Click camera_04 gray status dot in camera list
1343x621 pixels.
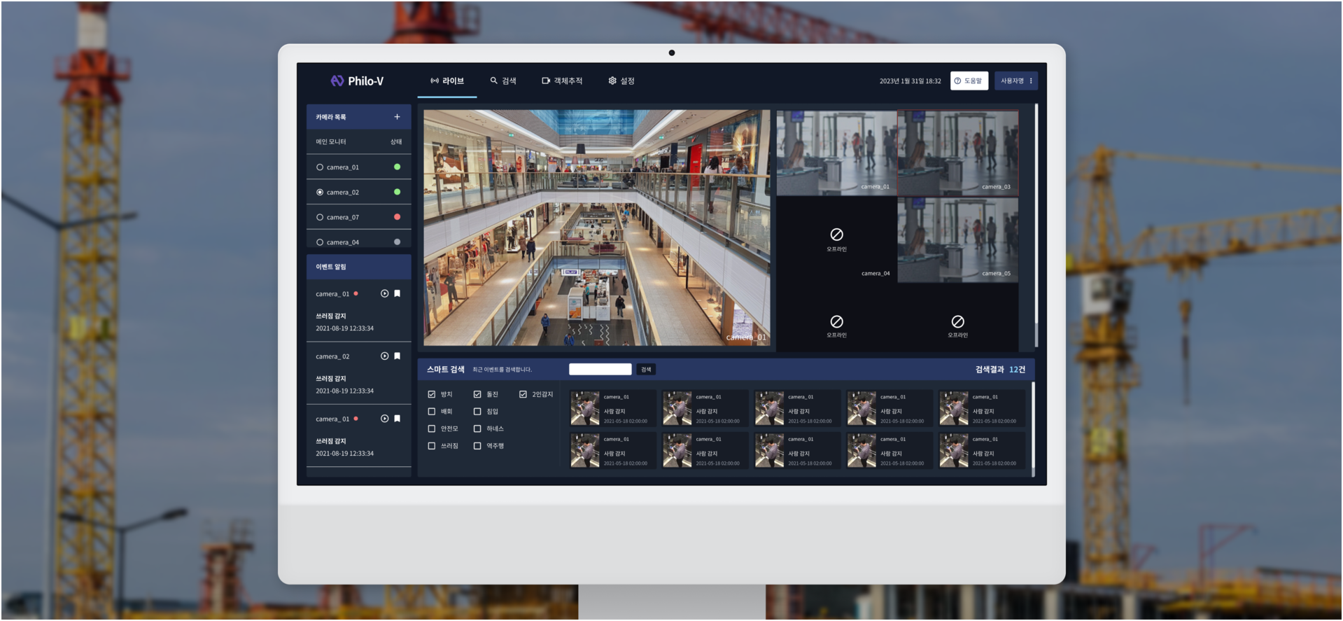397,242
